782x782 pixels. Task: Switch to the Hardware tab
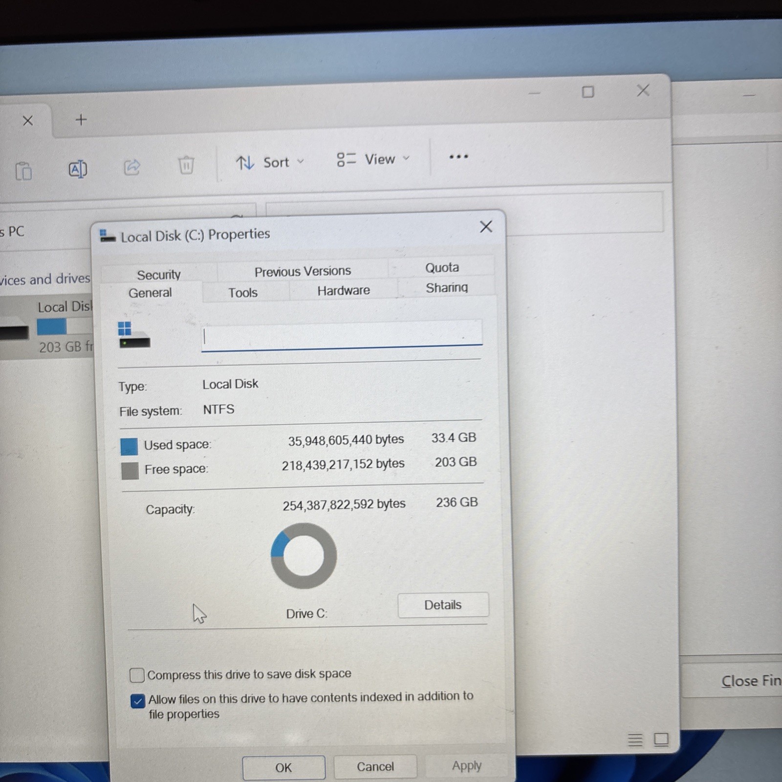coord(344,290)
